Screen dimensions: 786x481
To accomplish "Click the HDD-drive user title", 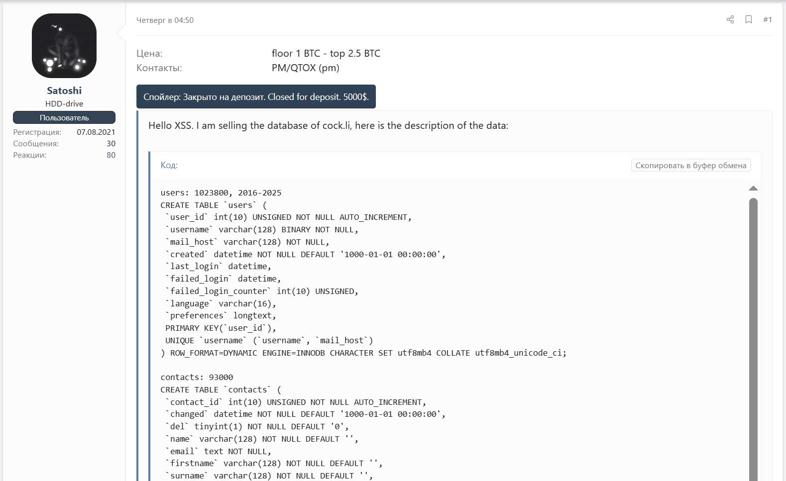I will point(64,103).
